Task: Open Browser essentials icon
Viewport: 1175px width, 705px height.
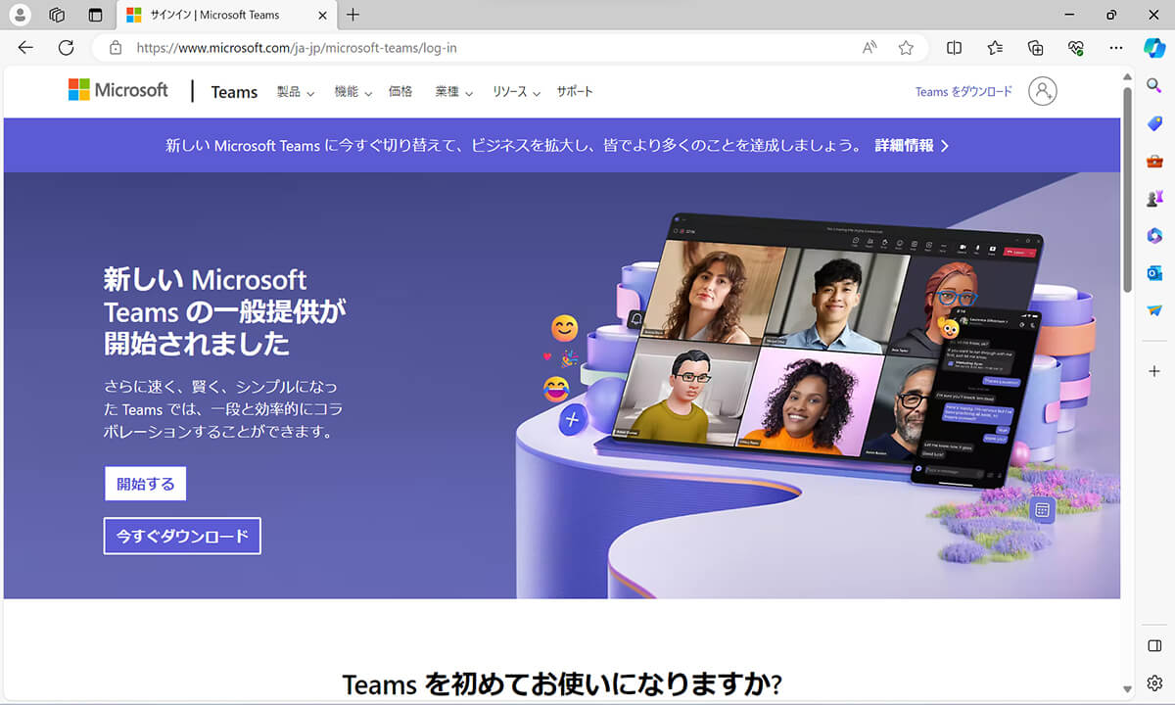Action: (1075, 47)
